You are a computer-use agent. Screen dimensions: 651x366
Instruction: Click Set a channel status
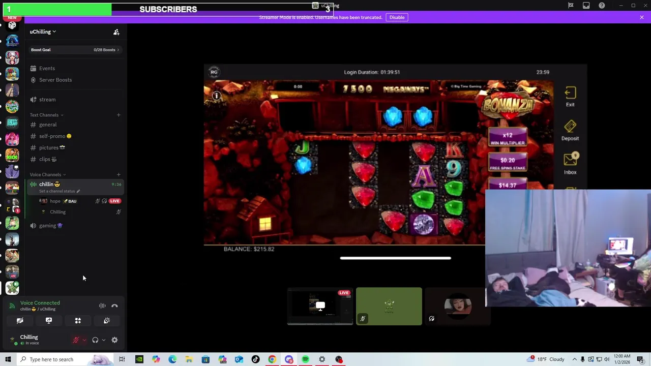59,191
